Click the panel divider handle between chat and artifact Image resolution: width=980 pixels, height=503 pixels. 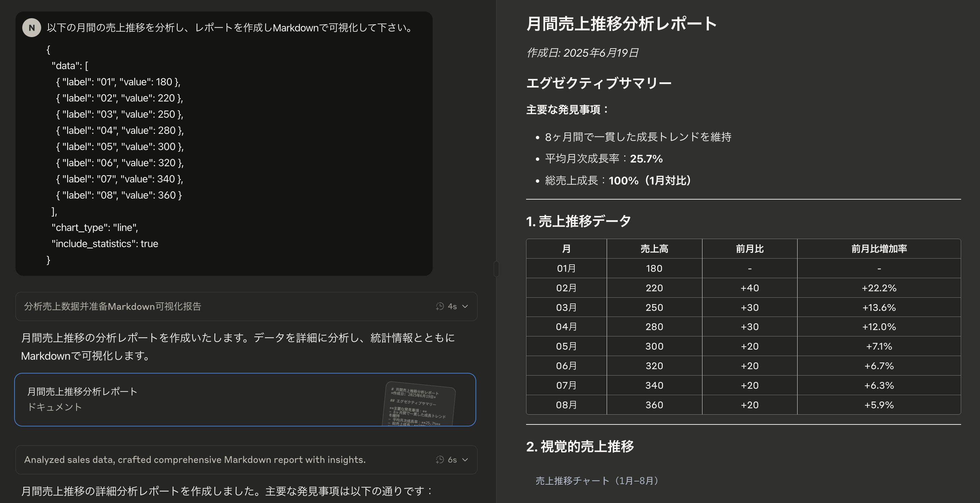point(496,268)
